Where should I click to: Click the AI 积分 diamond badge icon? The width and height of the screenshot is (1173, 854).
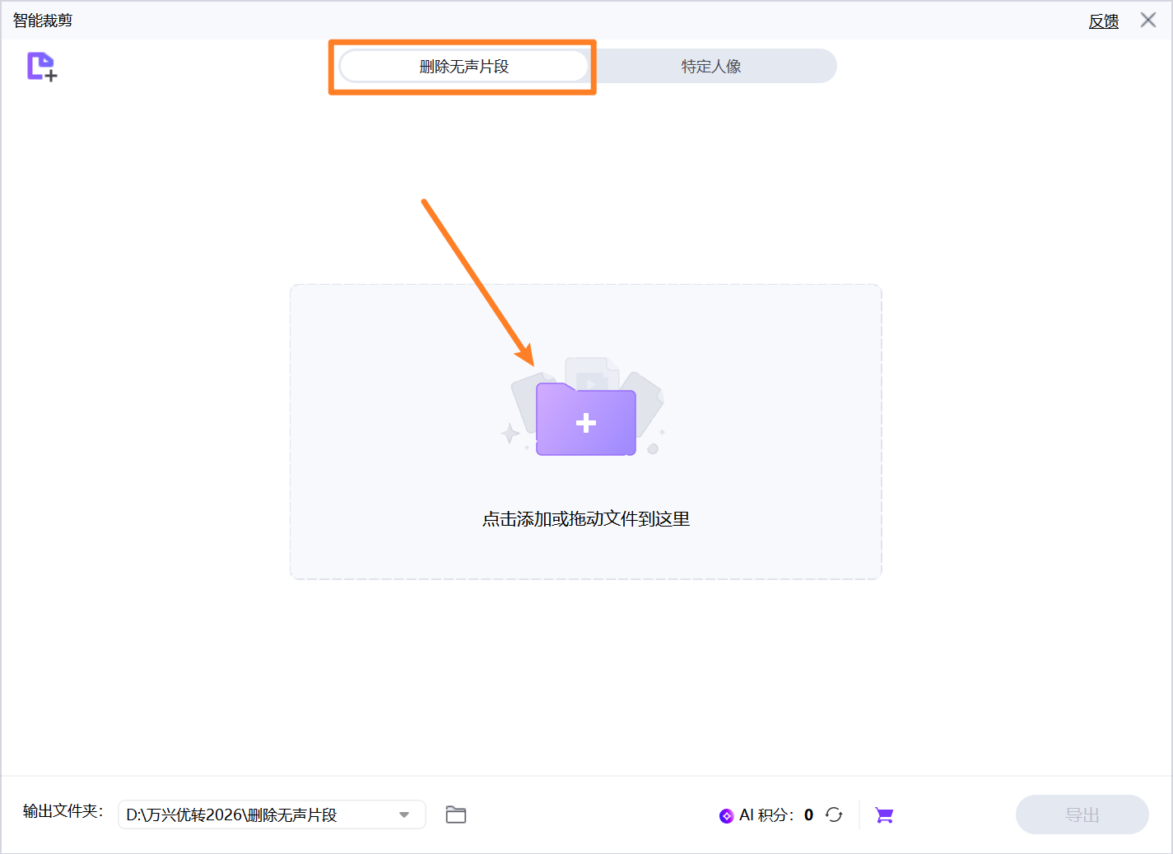pyautogui.click(x=726, y=815)
